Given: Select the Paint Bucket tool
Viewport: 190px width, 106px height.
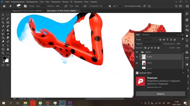Looking at the screenshot, I should 3,38.
